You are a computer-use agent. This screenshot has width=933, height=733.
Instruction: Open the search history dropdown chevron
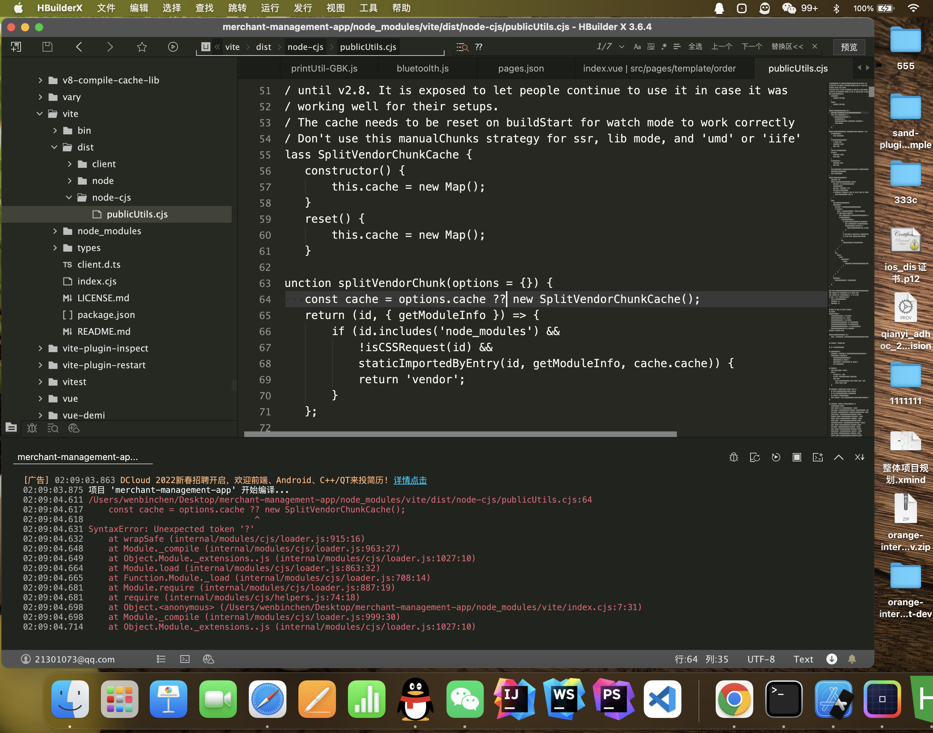(x=621, y=47)
